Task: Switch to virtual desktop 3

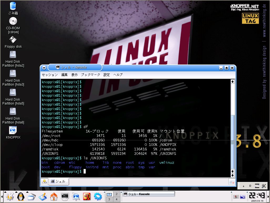Action: point(109,199)
